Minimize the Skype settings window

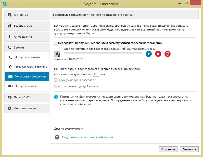180,3
